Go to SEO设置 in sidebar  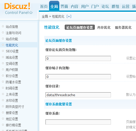click(x=12, y=51)
